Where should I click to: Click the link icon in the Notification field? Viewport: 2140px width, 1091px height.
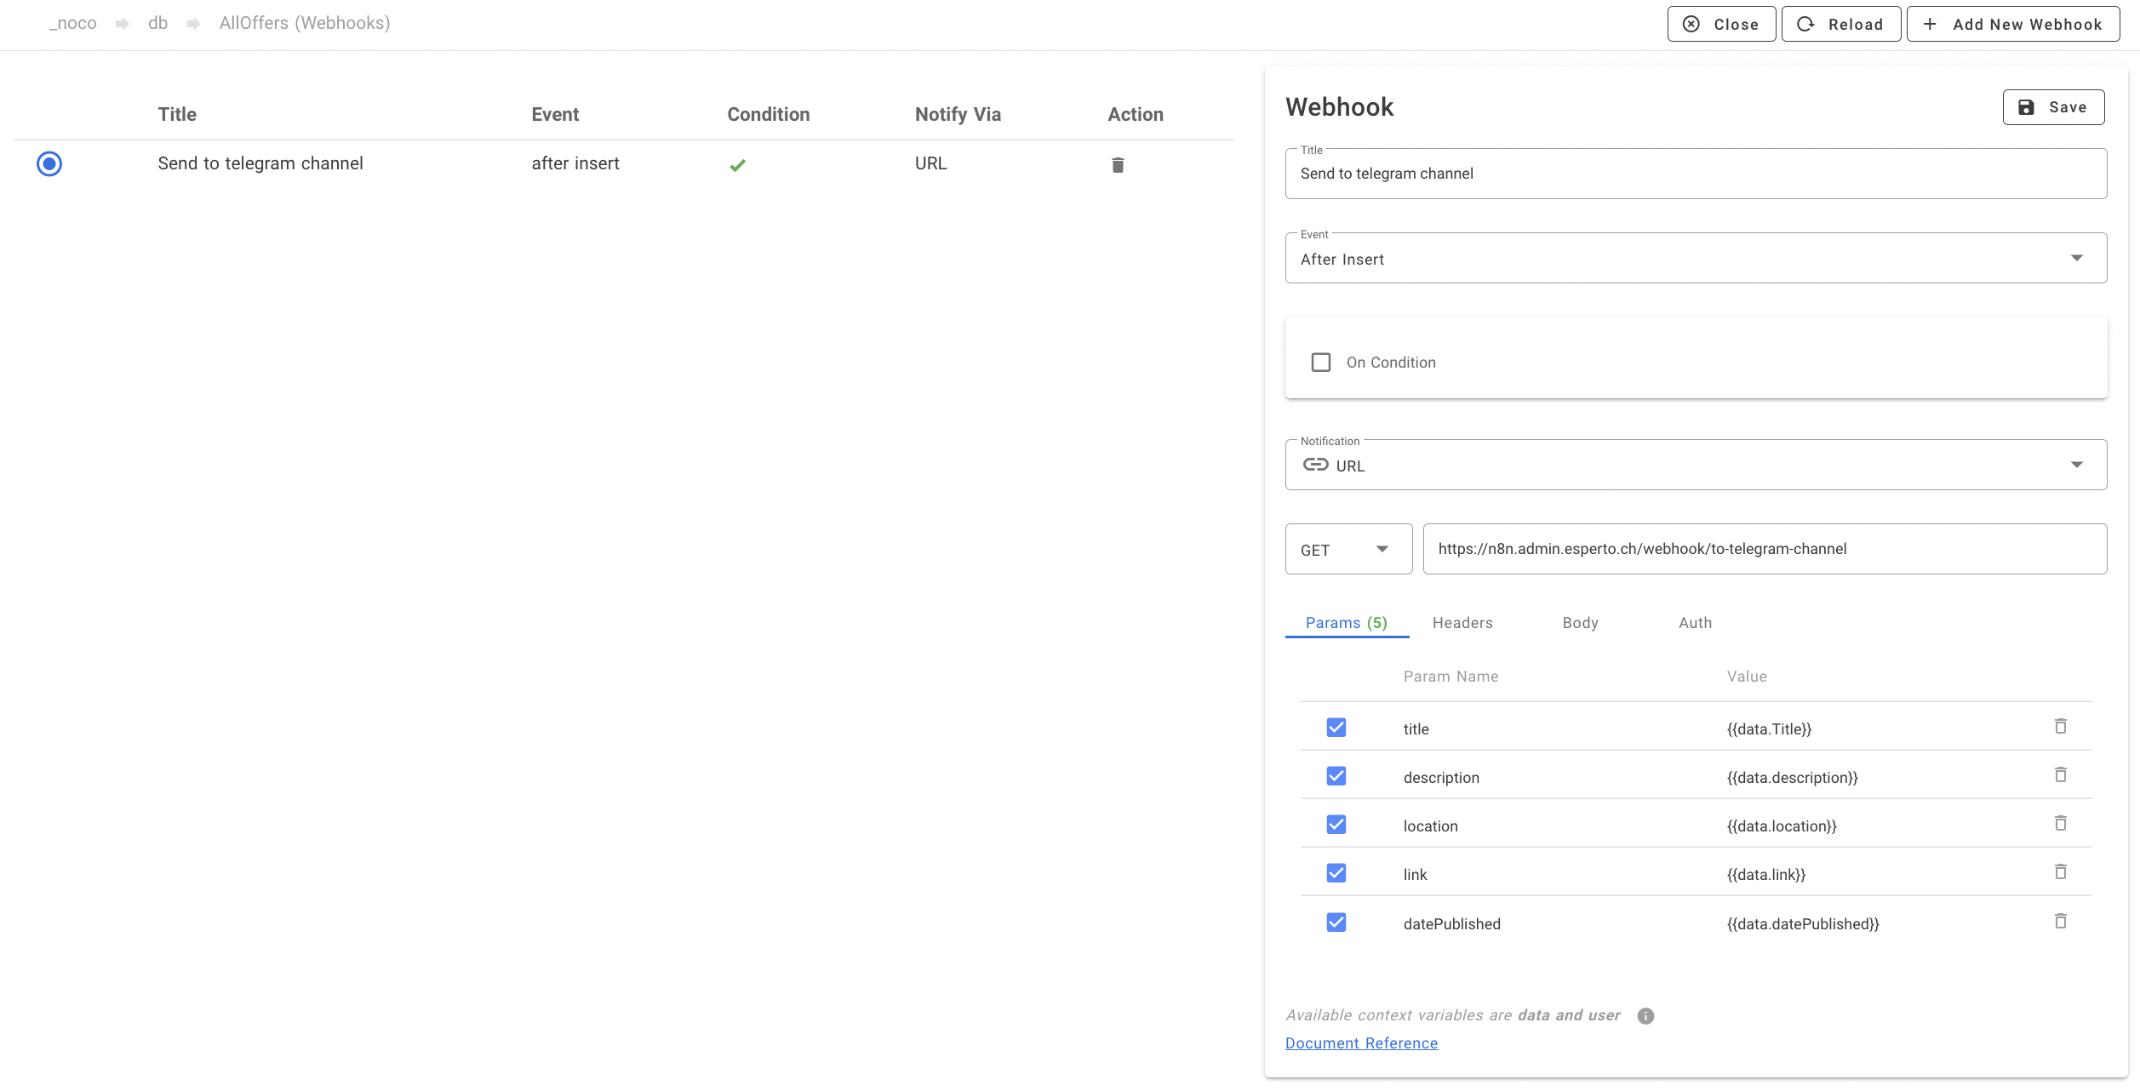point(1315,466)
